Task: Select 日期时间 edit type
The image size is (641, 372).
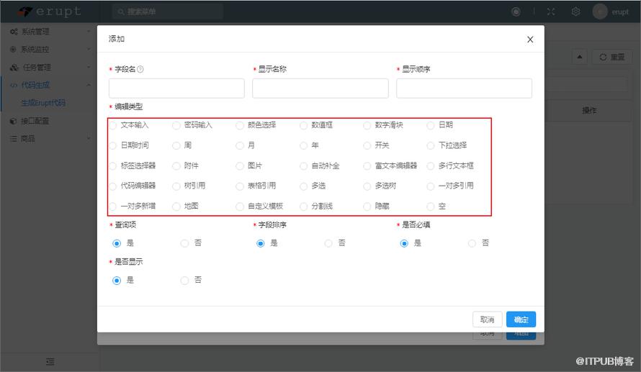Action: 113,145
